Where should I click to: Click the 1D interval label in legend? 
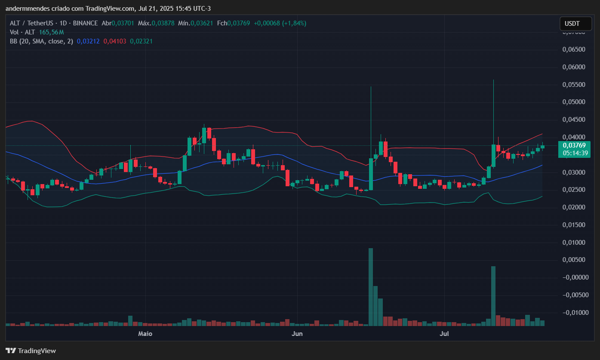click(64, 23)
